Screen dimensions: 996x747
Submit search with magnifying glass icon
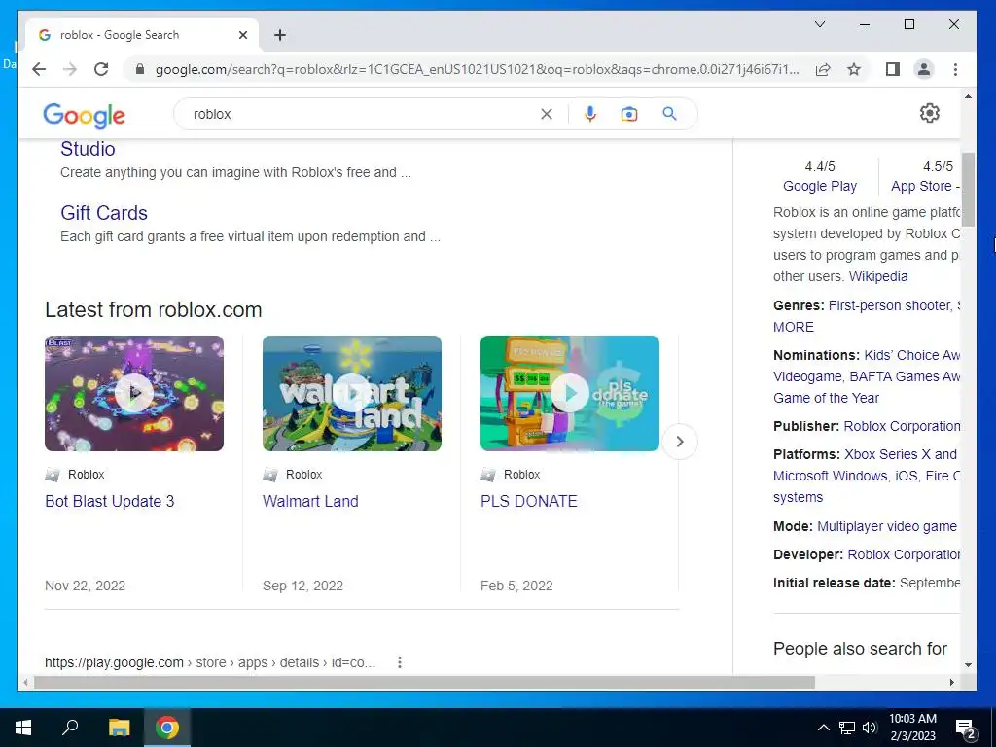669,114
